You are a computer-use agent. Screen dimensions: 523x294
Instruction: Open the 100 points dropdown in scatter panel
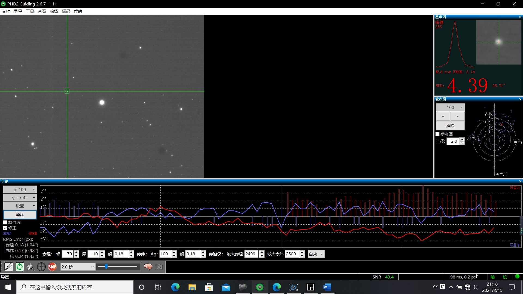[450, 107]
